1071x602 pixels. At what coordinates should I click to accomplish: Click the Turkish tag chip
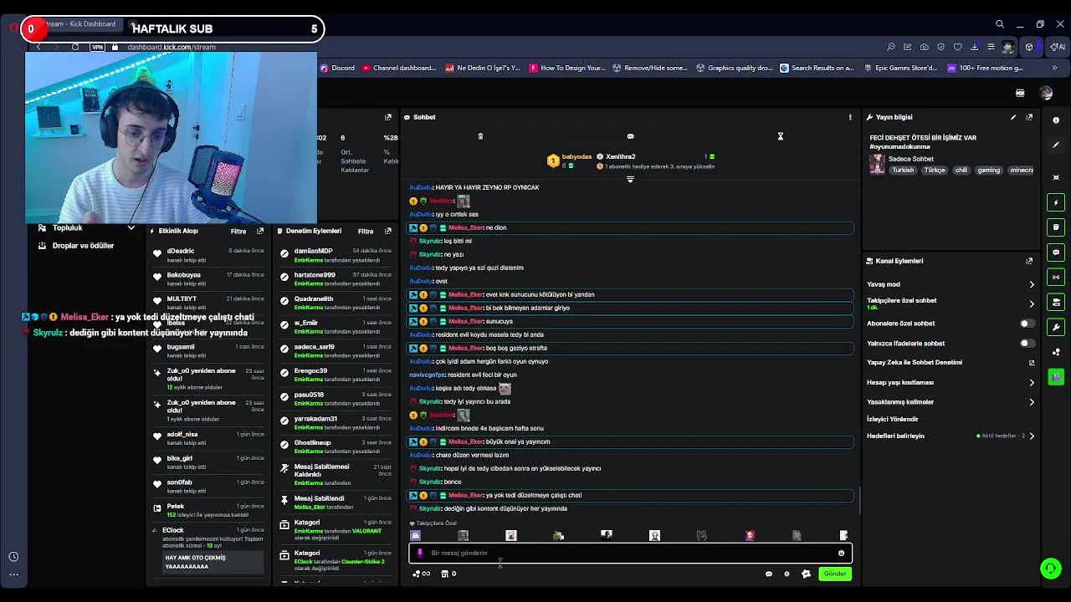tap(903, 171)
